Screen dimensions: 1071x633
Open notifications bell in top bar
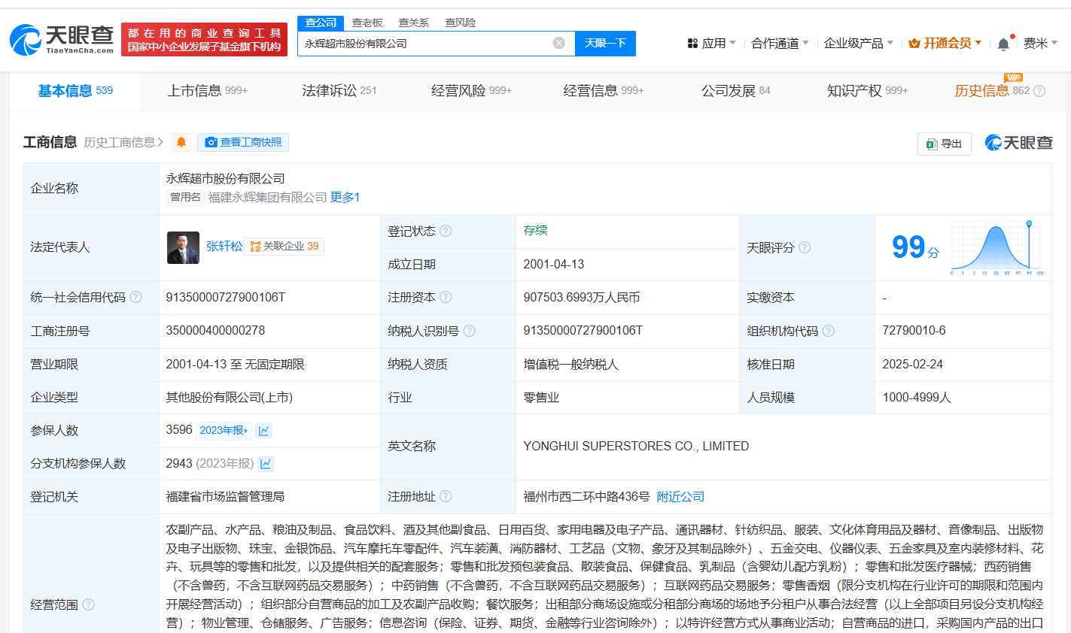pyautogui.click(x=1003, y=44)
